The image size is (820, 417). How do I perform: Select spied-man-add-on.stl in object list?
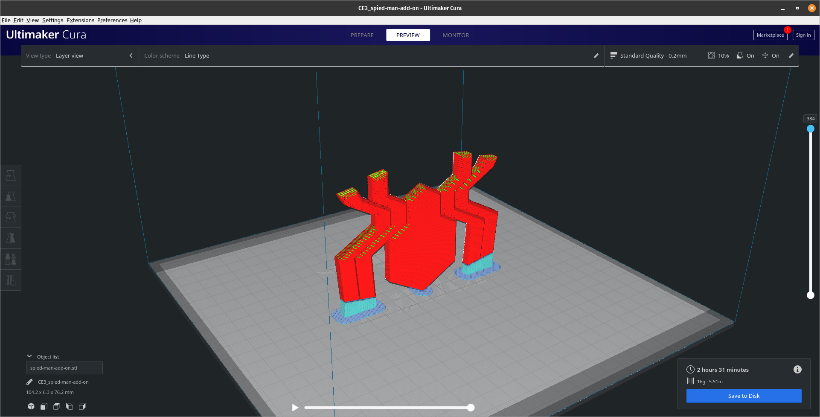pyautogui.click(x=64, y=368)
